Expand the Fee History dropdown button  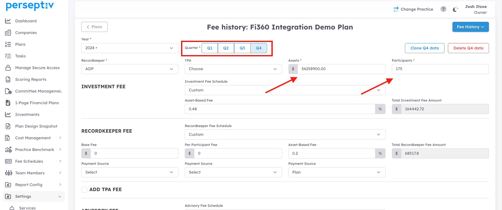click(x=470, y=27)
